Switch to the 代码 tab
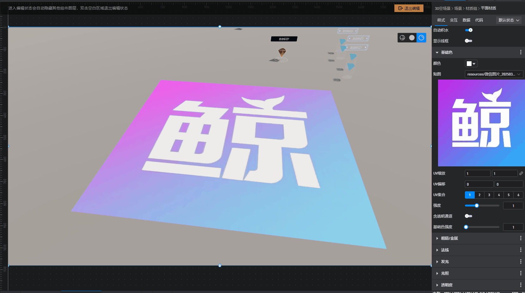The height and width of the screenshot is (293, 525). click(479, 20)
